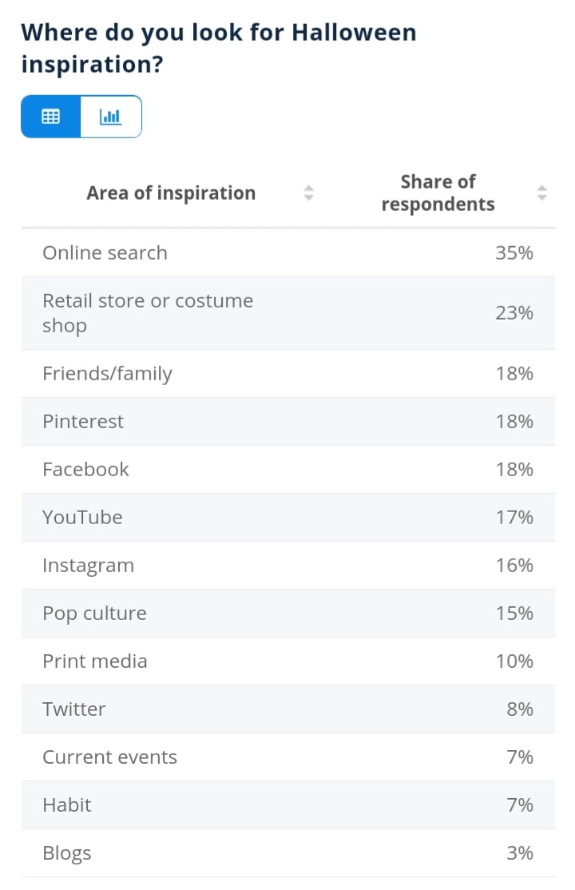Select the Twitter row
Screen dimensions: 575x890
click(x=288, y=709)
